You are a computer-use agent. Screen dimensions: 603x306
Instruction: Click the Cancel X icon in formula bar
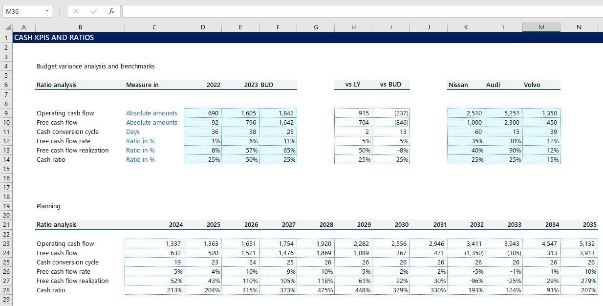point(76,11)
